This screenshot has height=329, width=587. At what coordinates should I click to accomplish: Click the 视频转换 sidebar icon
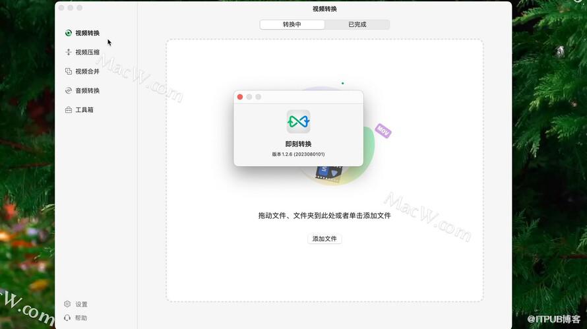(x=69, y=33)
